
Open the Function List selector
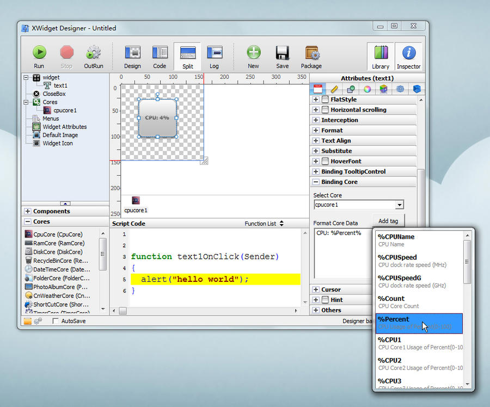tap(264, 224)
